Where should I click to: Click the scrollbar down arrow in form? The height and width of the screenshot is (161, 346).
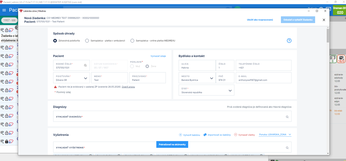328,153
